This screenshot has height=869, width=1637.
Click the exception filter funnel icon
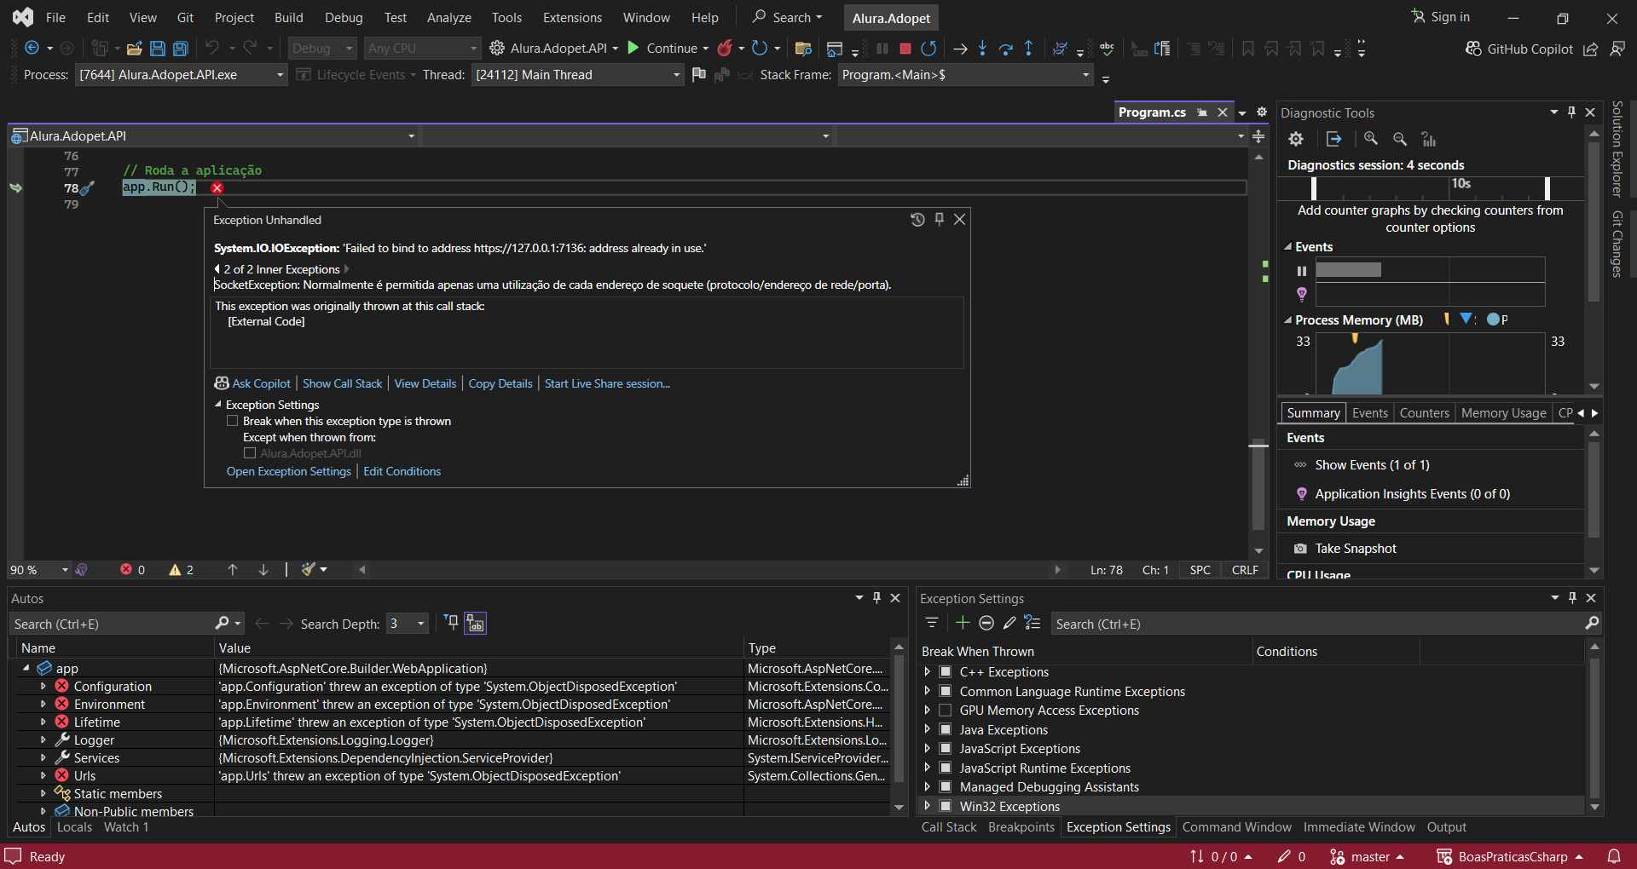pos(932,623)
